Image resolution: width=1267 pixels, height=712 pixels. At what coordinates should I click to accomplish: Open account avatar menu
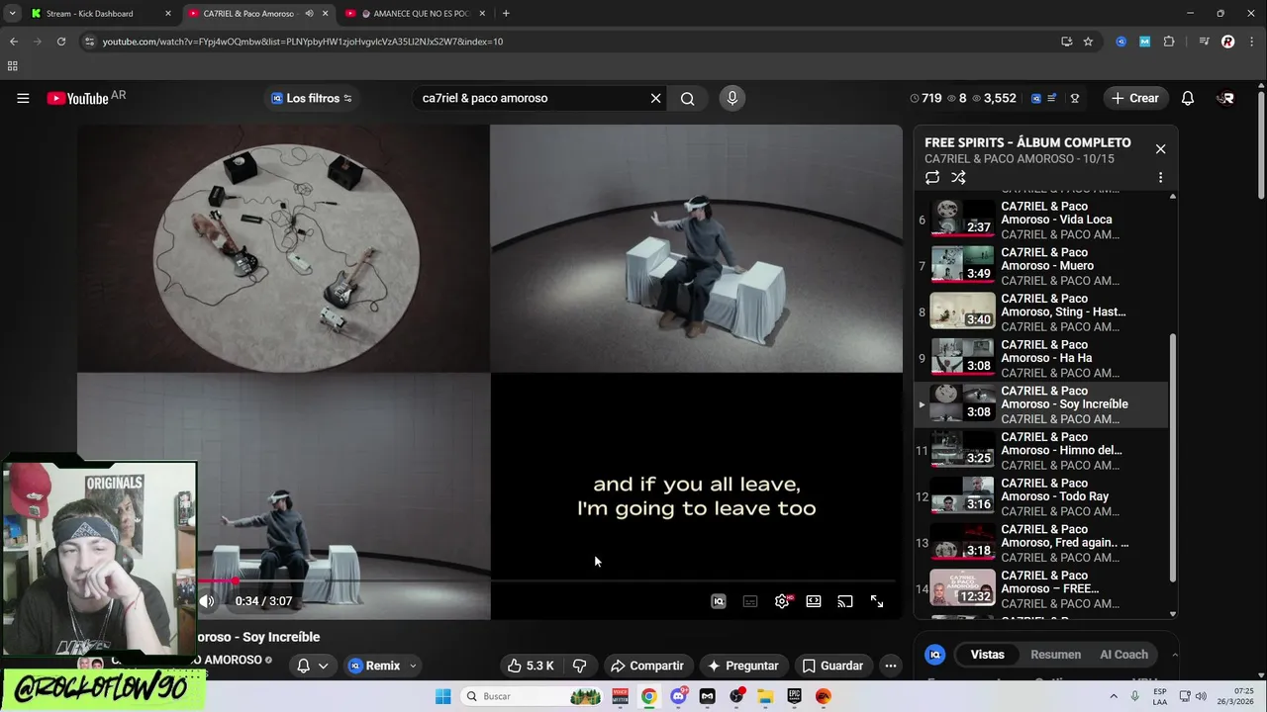[x=1226, y=98]
